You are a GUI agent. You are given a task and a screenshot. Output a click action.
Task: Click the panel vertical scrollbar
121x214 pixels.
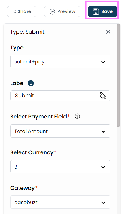click(x=118, y=75)
